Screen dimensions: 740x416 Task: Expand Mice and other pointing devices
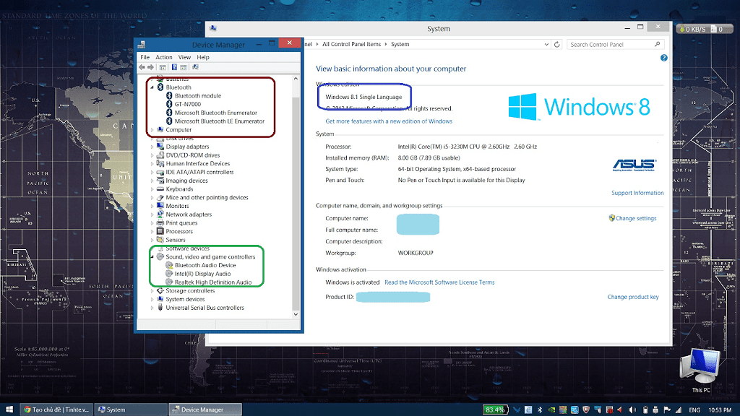[152, 198]
